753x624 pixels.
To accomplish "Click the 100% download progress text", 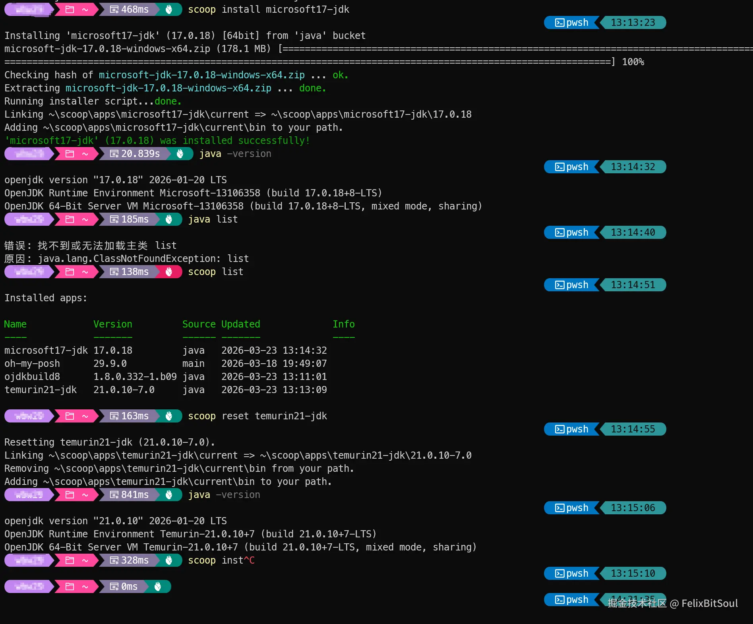I will (x=633, y=62).
